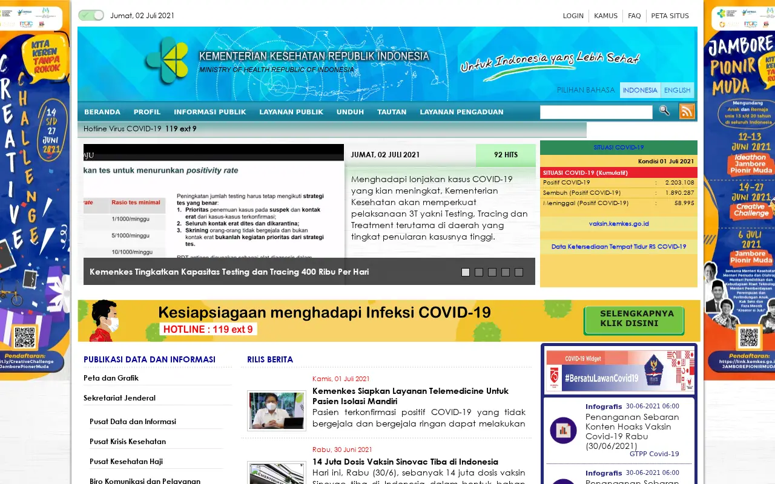Select the third slider indicator dot

492,272
